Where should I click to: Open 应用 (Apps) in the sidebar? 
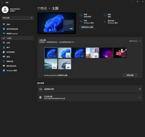(x=18, y=43)
